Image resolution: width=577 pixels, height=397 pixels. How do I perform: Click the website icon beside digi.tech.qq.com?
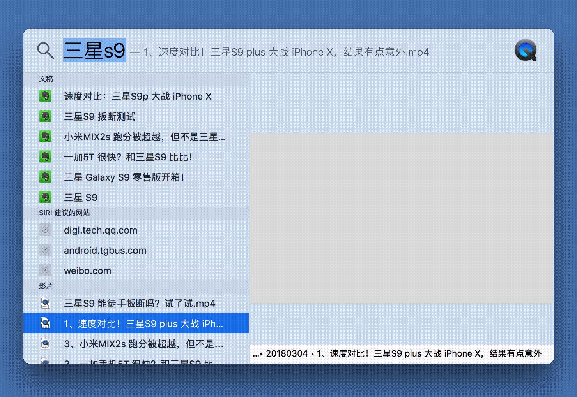click(x=45, y=230)
